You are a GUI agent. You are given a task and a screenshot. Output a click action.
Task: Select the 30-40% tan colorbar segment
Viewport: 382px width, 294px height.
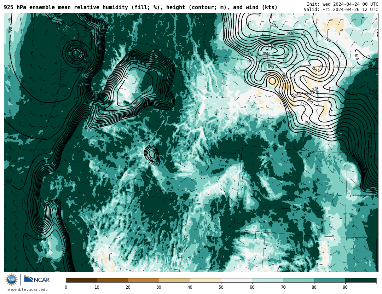[x=174, y=280]
